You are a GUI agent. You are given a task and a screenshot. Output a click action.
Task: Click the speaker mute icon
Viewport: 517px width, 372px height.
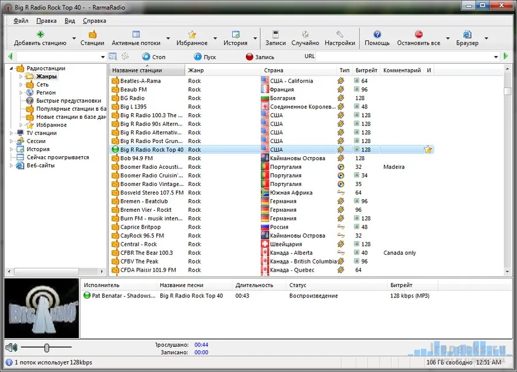tap(12, 347)
